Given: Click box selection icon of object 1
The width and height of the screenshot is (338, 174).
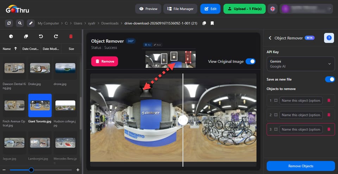Looking at the screenshot, I should click(276, 101).
